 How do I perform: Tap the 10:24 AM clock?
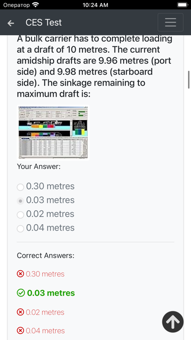click(95, 5)
